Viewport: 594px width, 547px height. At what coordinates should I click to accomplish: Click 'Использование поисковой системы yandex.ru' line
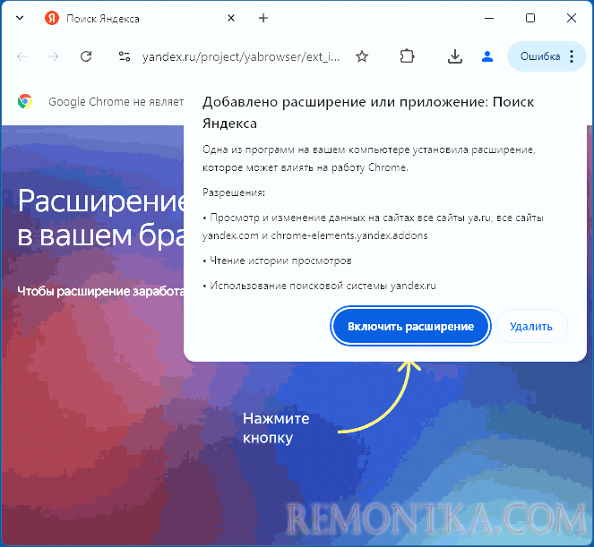click(x=319, y=286)
